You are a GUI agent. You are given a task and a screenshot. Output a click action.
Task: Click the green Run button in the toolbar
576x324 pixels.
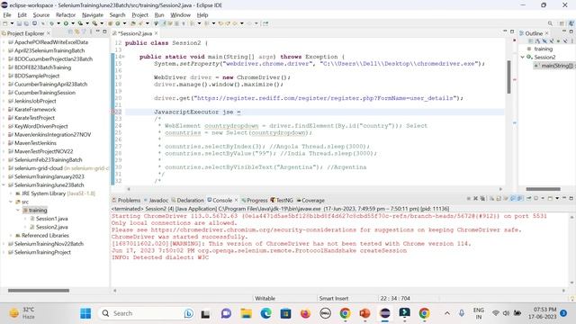66,23
